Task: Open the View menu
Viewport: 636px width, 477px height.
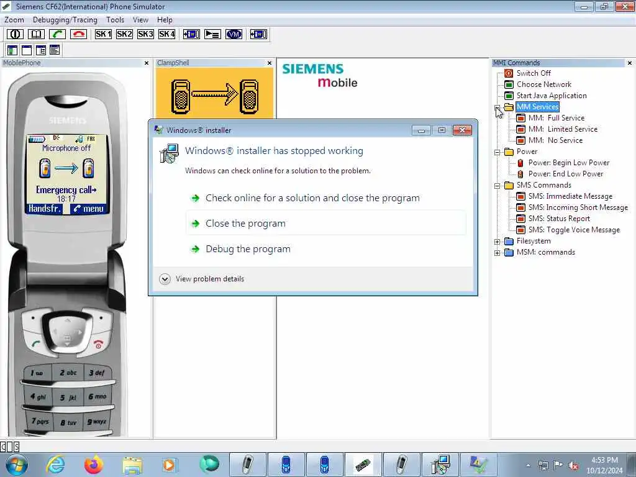Action: pyautogui.click(x=140, y=19)
